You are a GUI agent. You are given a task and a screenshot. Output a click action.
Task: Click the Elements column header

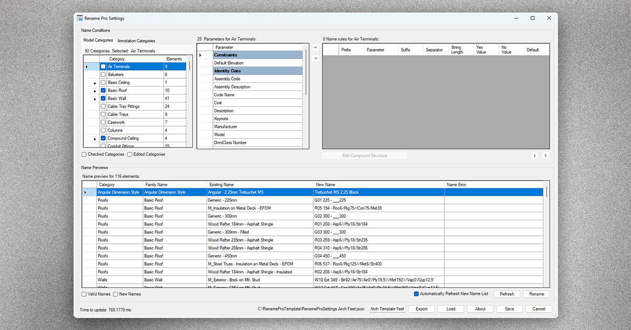pos(176,59)
